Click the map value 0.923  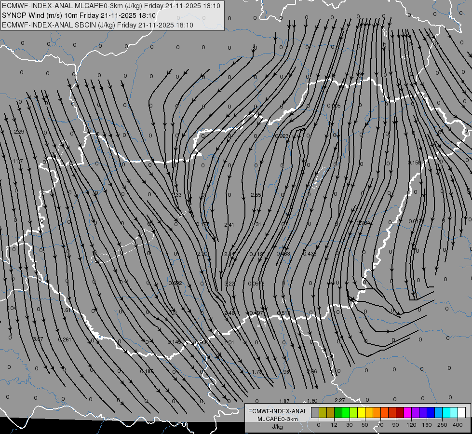[282, 136]
